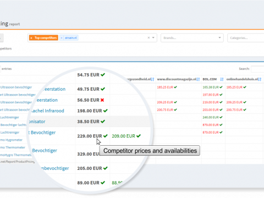Image resolution: width=264 pixels, height=198 pixels.
Task: Select the 197.90 EUR price cell
Action: [211, 95]
